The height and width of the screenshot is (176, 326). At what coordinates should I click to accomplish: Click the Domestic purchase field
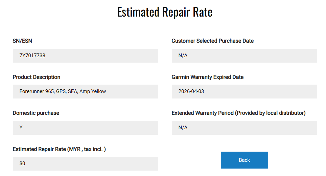pos(86,128)
